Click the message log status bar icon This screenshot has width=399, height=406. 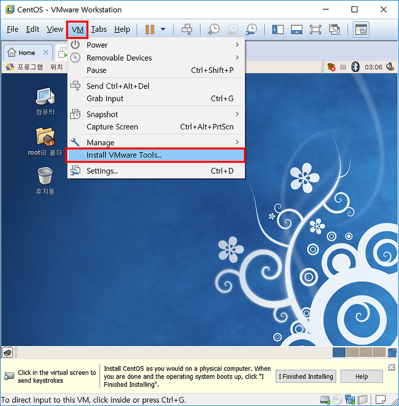click(380, 400)
